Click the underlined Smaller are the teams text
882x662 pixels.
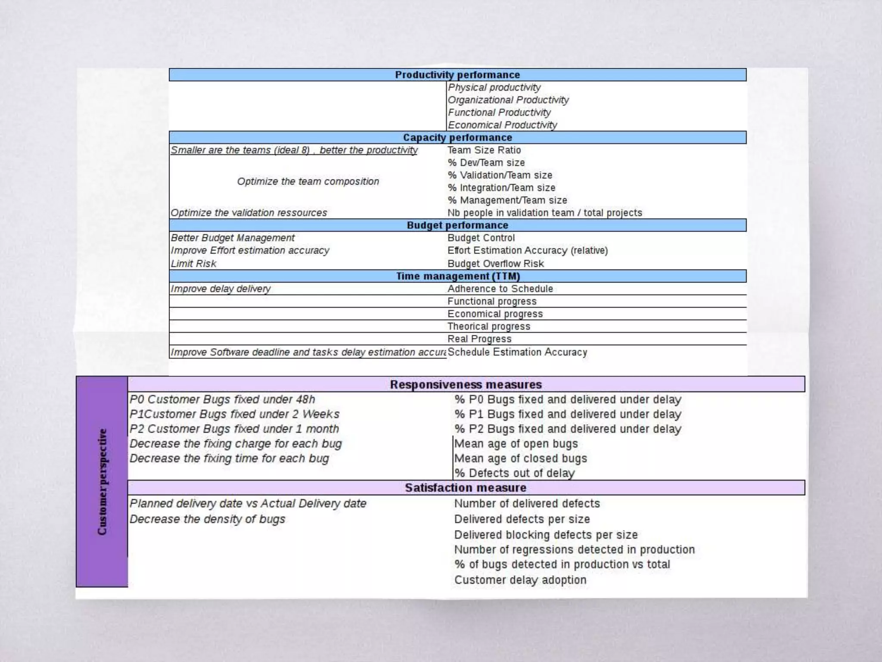click(294, 150)
